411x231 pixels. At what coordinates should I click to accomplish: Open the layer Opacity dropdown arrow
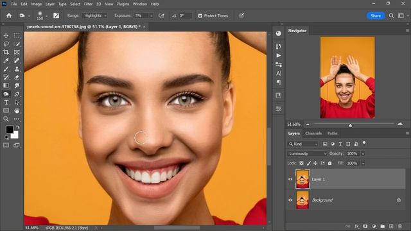363,154
